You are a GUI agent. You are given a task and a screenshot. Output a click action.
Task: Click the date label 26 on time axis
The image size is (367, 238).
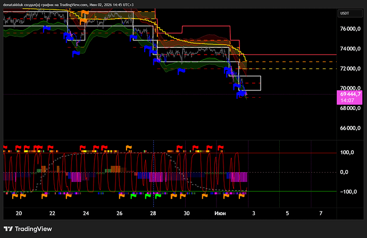pos(119,213)
